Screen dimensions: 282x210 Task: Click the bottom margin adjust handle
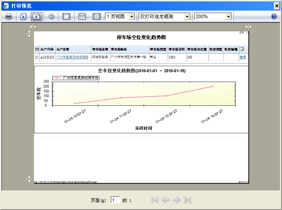pyautogui.click(x=29, y=179)
